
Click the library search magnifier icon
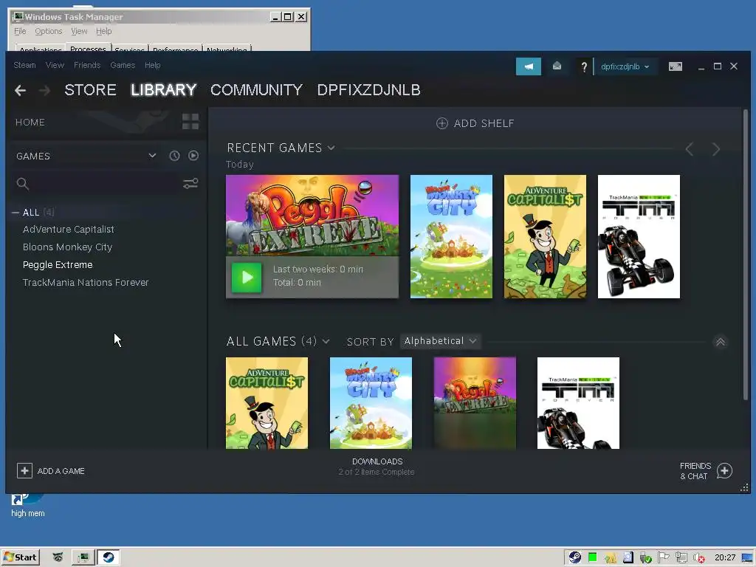pos(23,184)
